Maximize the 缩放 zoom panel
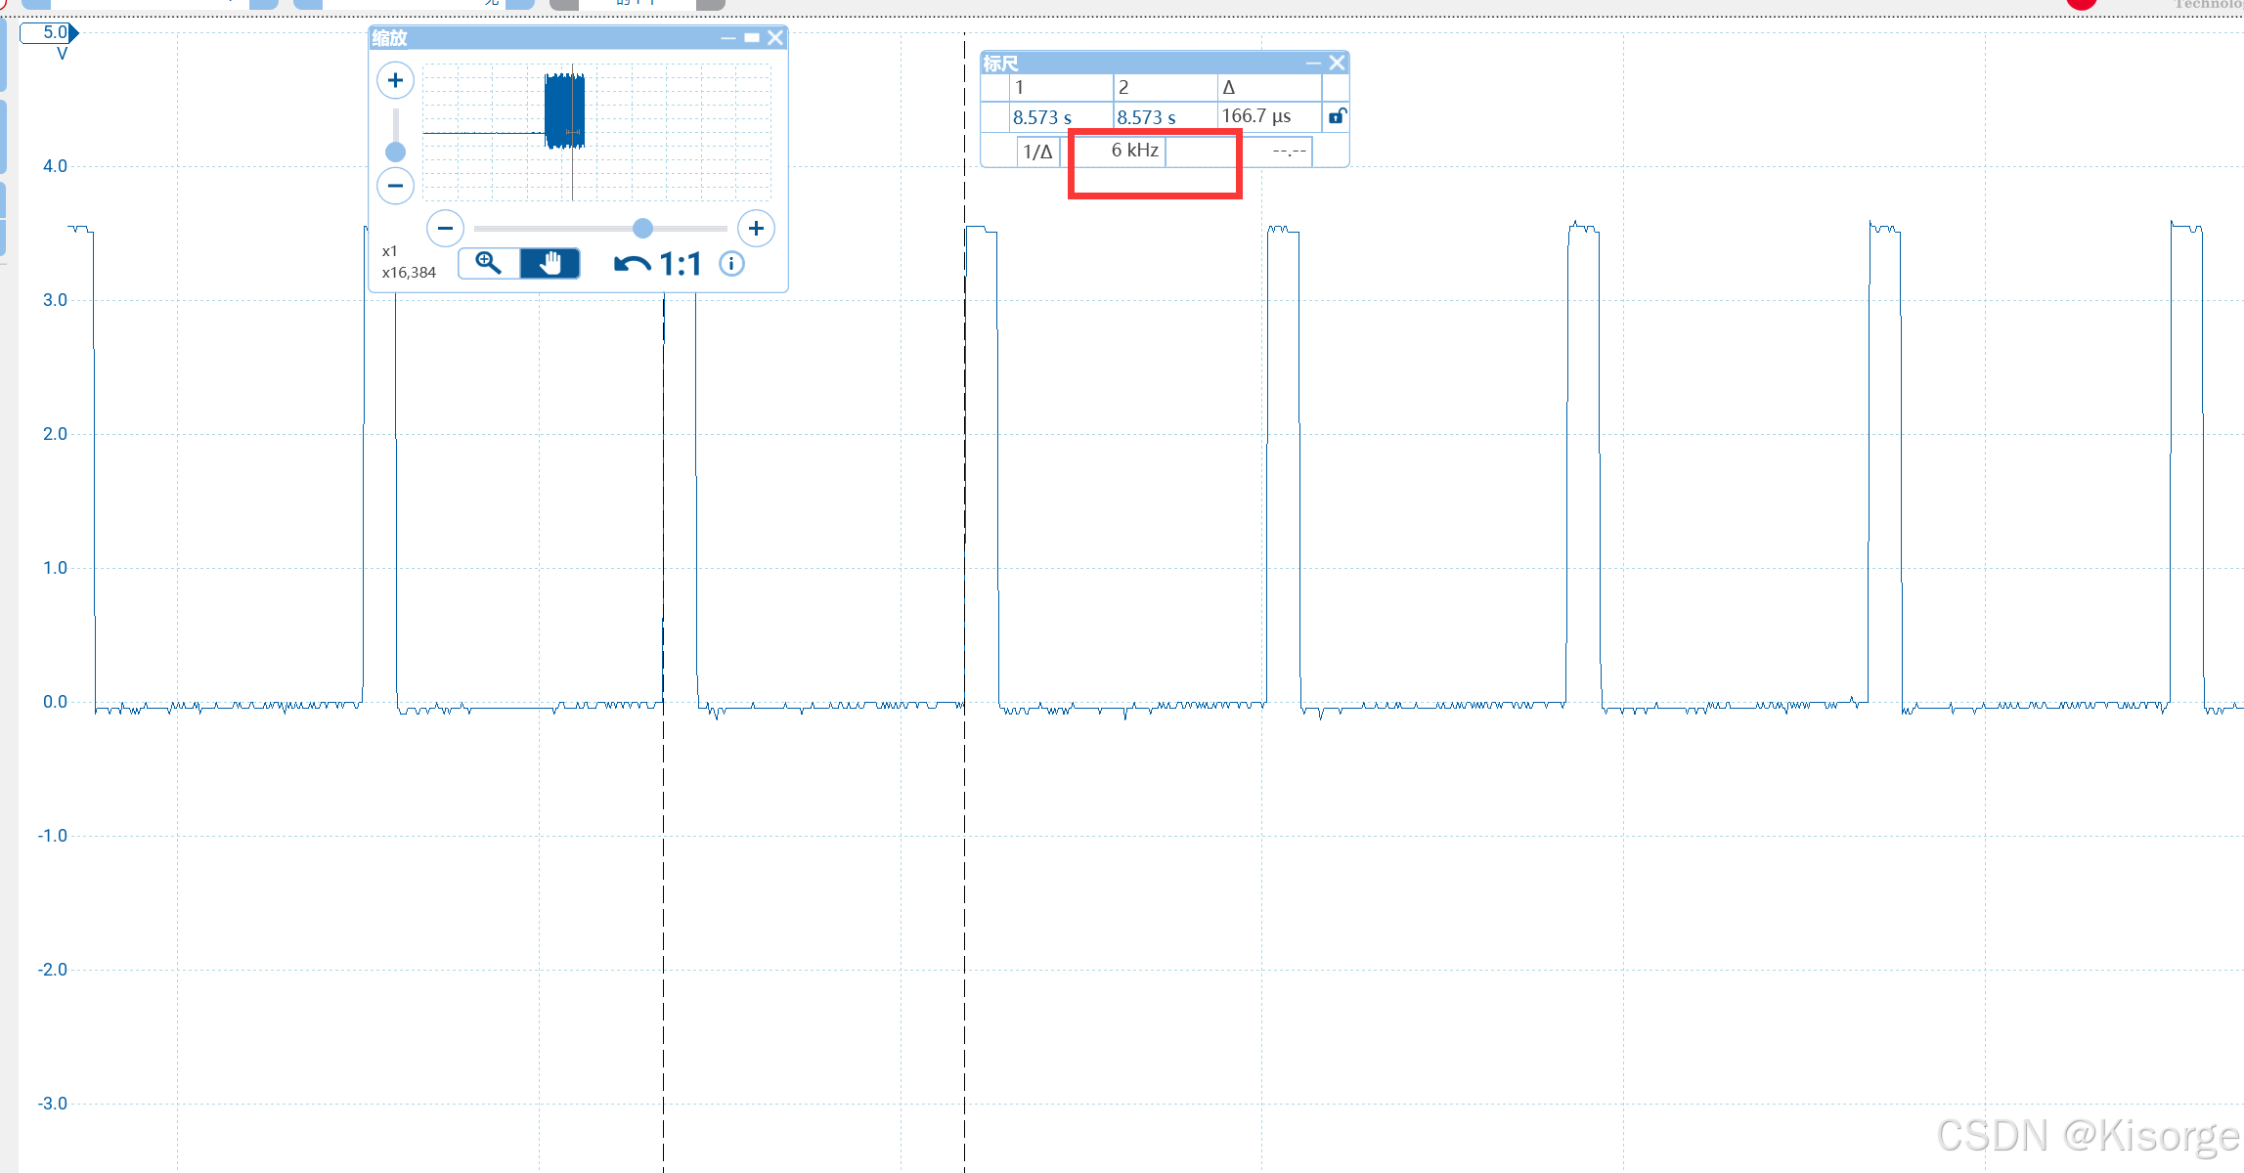 [752, 38]
